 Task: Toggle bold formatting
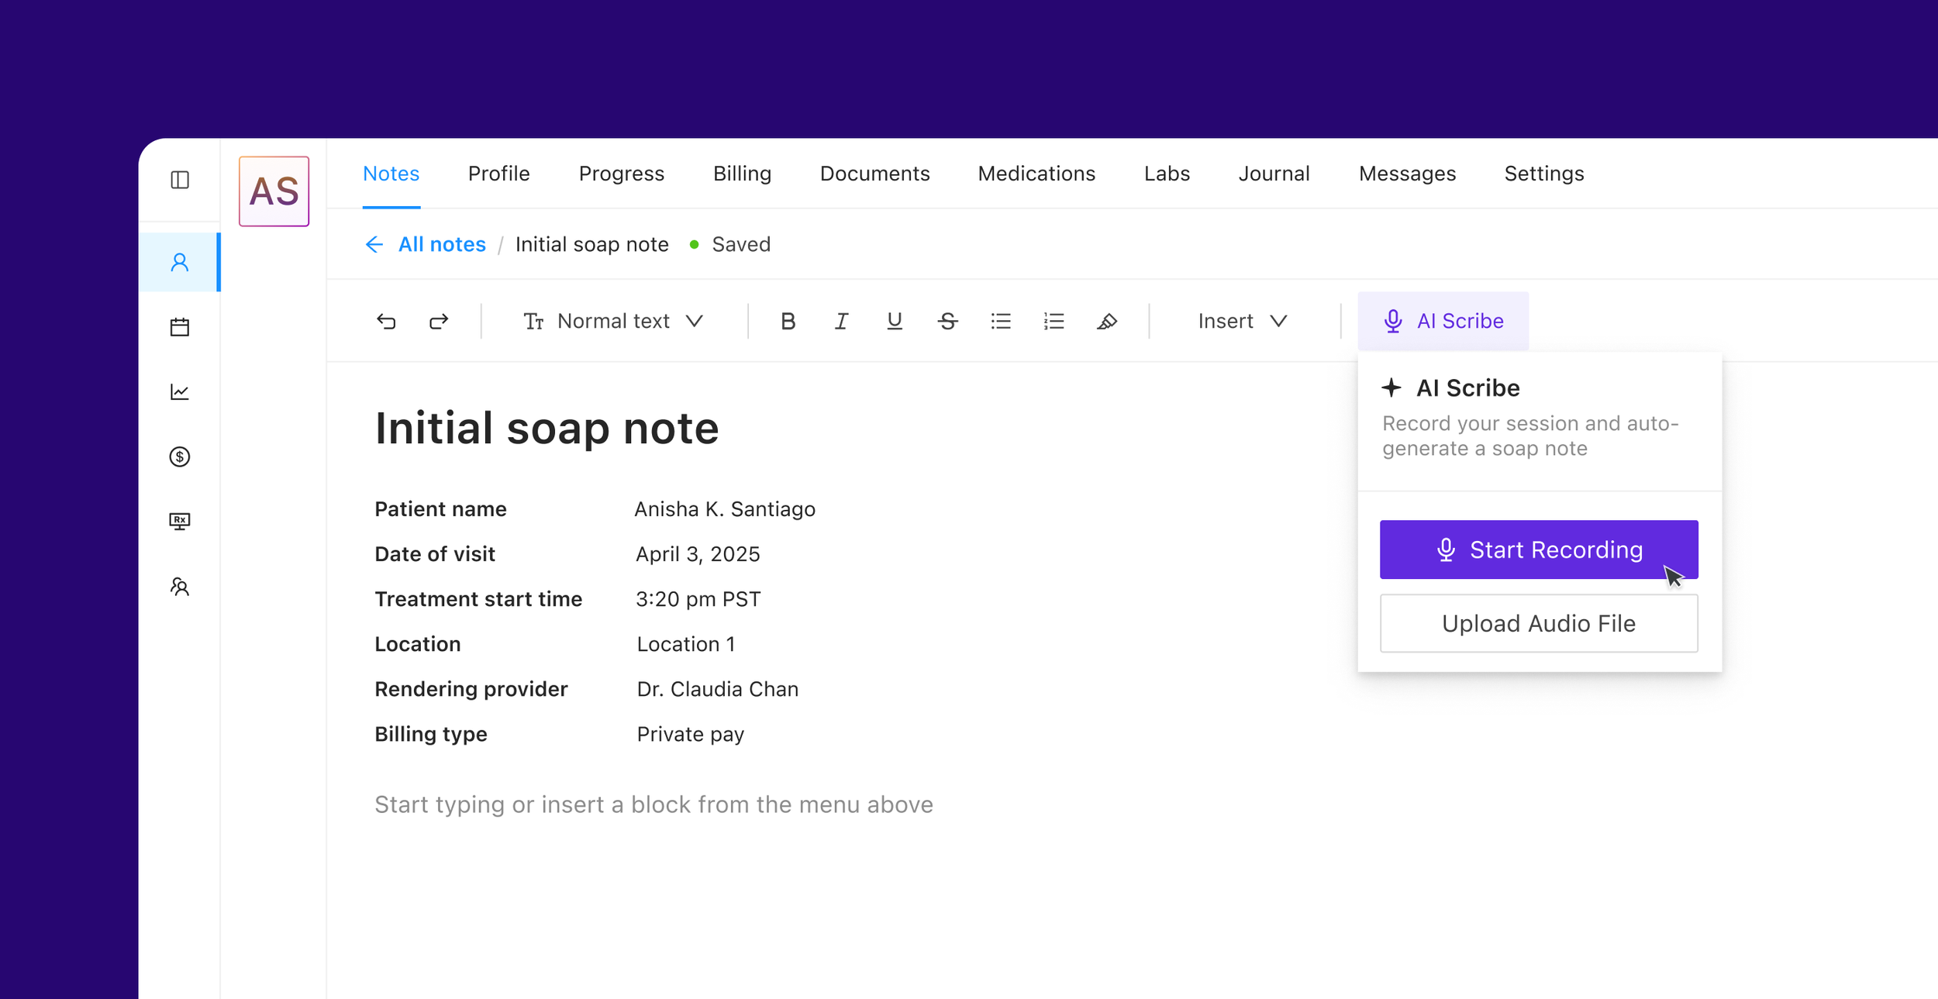(x=788, y=321)
